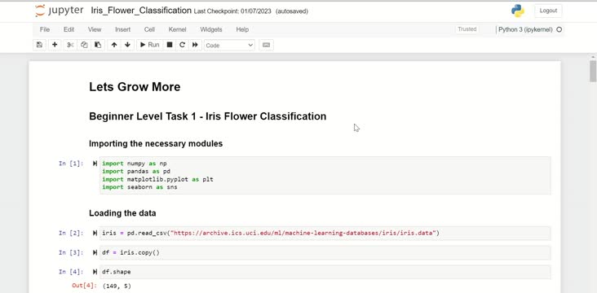Run the cell In [2] using its run marker
Screen dimensions: 597x293
click(x=95, y=233)
